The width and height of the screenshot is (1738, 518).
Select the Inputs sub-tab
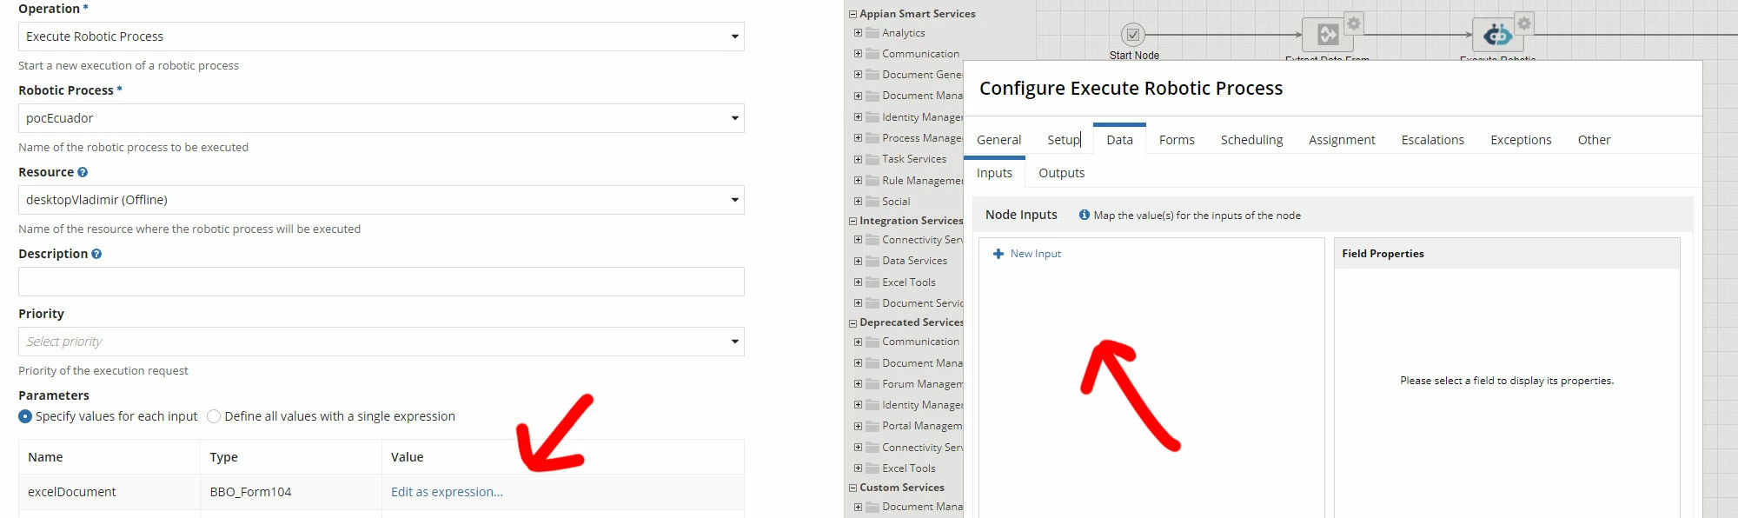tap(994, 173)
